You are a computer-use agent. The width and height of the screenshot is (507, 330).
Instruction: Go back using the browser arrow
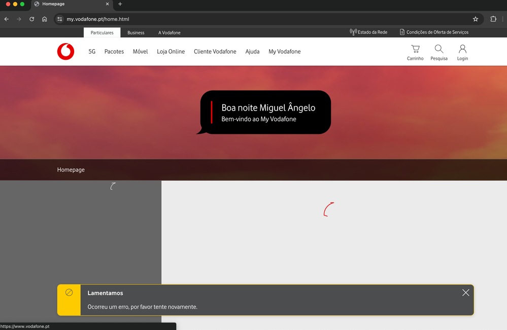[x=6, y=19]
